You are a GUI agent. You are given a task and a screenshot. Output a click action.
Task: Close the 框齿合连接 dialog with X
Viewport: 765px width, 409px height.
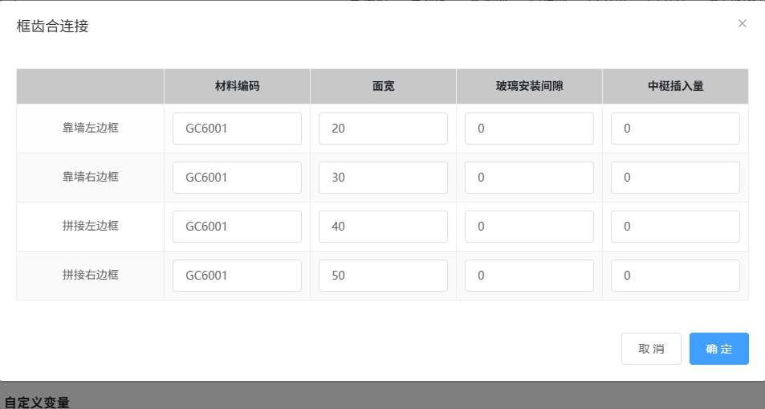[742, 23]
